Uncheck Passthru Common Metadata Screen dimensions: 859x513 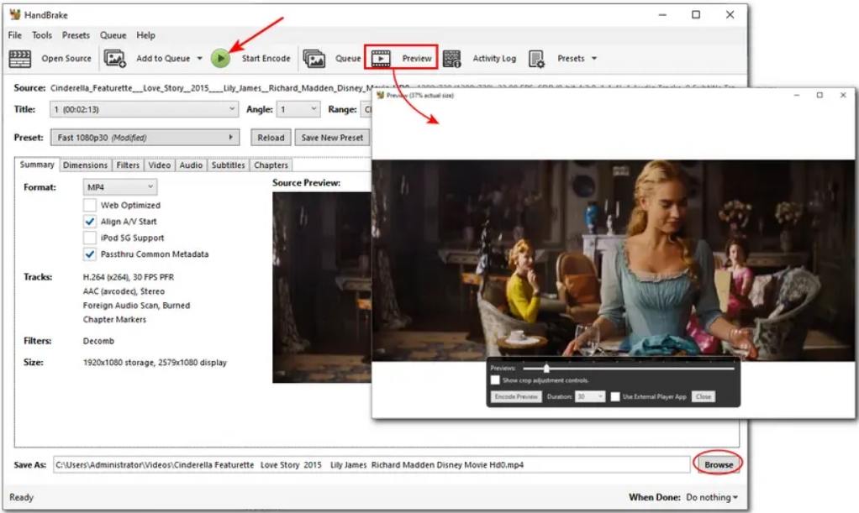point(90,254)
